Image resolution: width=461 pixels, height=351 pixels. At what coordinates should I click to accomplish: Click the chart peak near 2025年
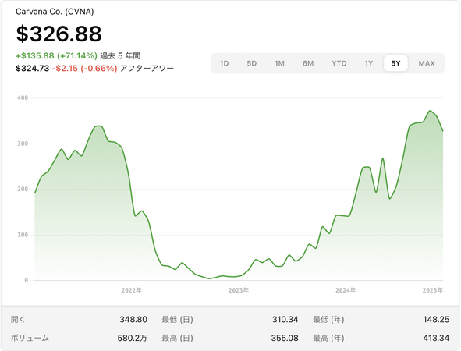430,111
